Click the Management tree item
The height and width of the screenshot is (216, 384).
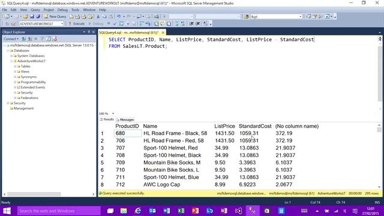pyautogui.click(x=23, y=108)
